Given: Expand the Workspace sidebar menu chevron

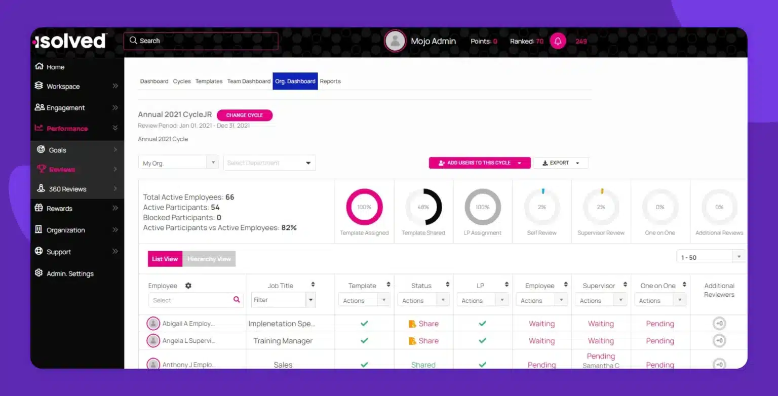Looking at the screenshot, I should [115, 86].
